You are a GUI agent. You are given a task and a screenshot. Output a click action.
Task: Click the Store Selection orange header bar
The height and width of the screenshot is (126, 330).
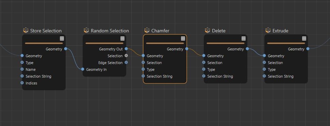tap(44, 43)
